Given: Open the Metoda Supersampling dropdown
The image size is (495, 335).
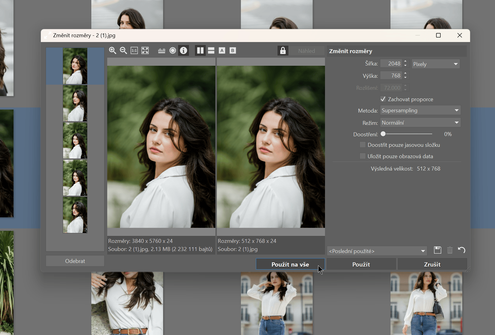Looking at the screenshot, I should click(420, 110).
